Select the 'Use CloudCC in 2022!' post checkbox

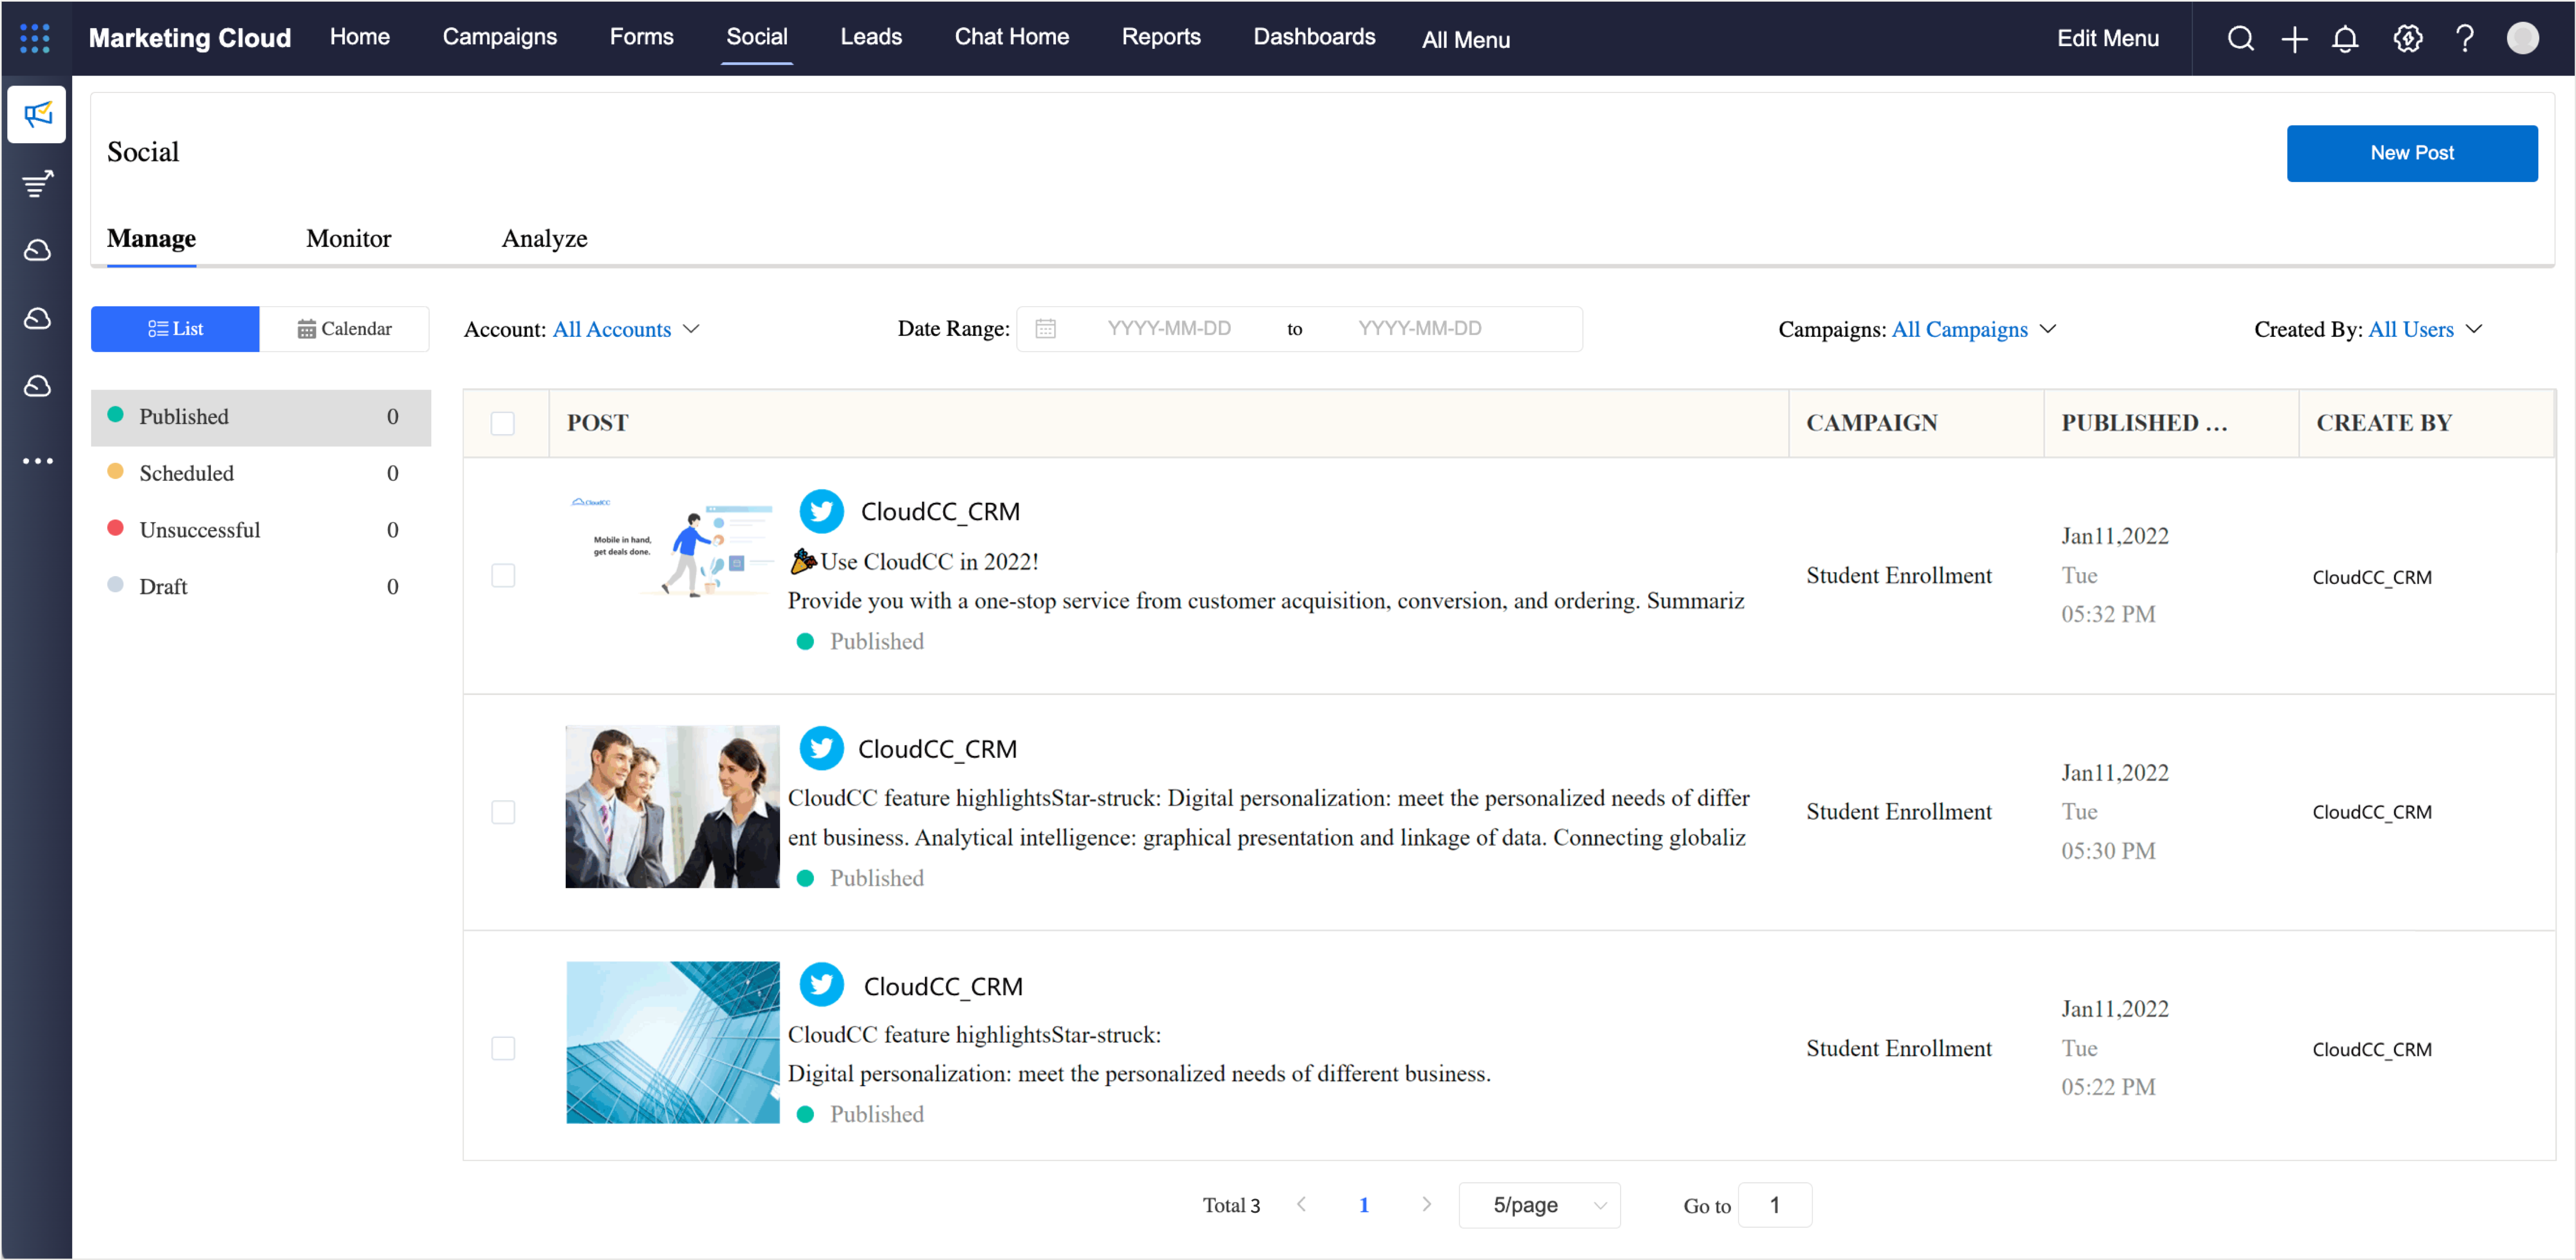point(503,575)
